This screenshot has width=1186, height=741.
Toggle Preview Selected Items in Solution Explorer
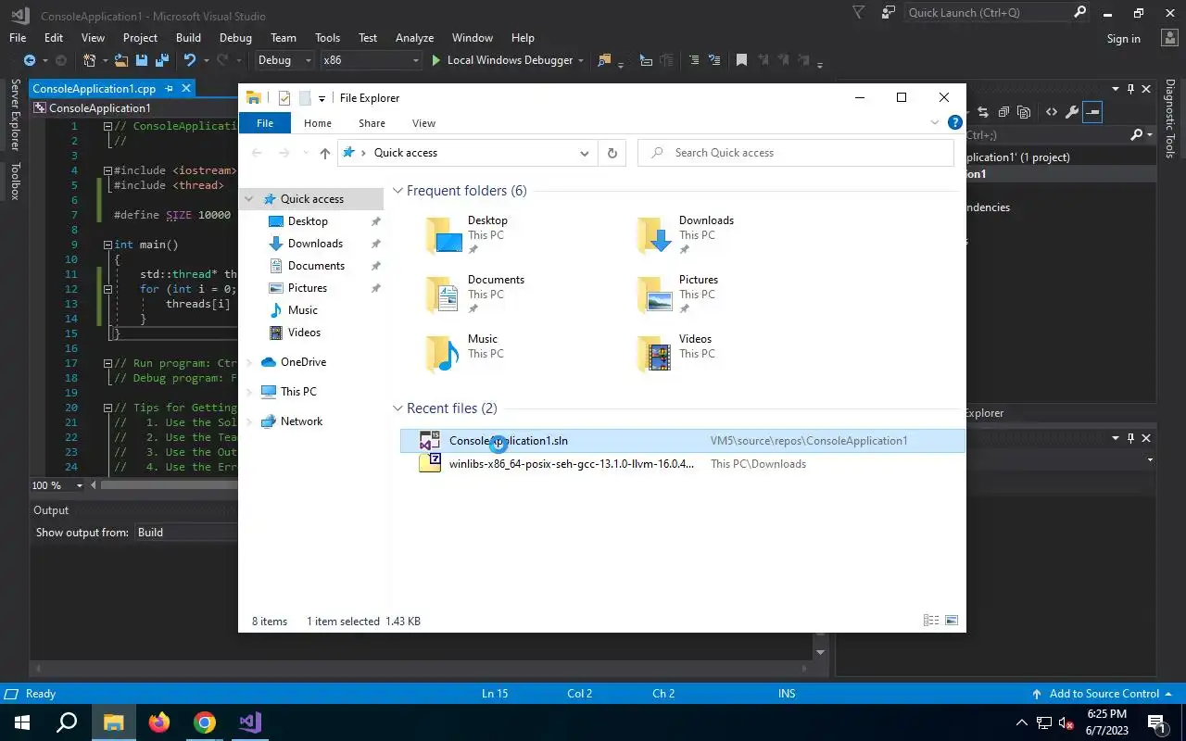1092,112
